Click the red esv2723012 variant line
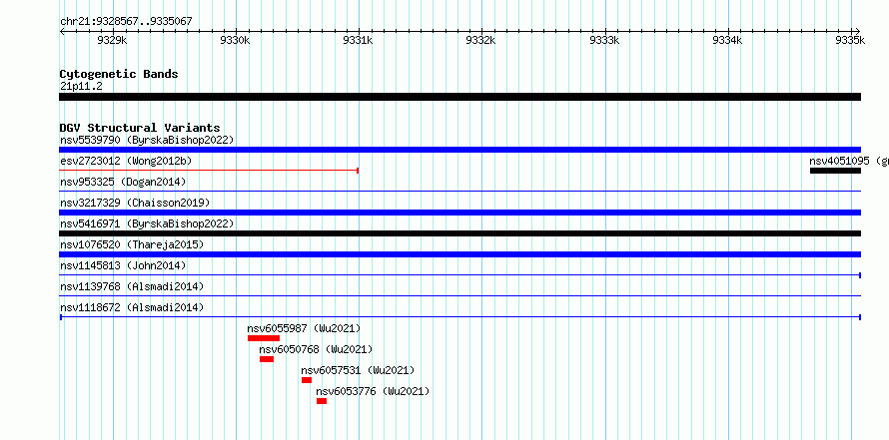This screenshot has width=889, height=440. coord(209,171)
